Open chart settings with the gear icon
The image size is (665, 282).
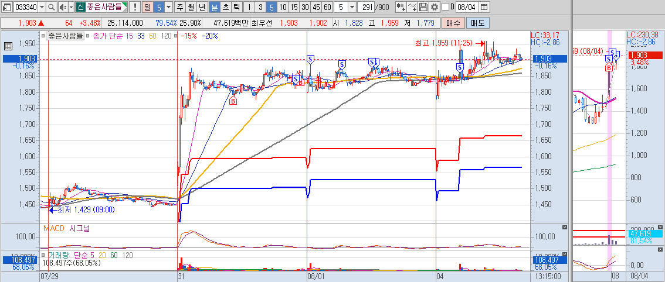tap(434, 7)
